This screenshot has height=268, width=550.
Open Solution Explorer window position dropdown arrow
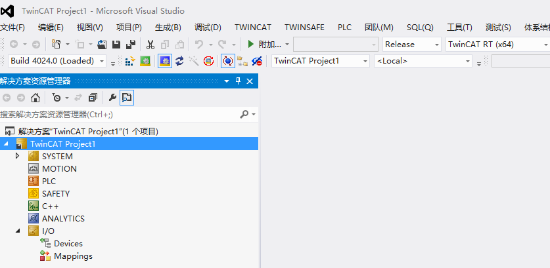(x=227, y=81)
